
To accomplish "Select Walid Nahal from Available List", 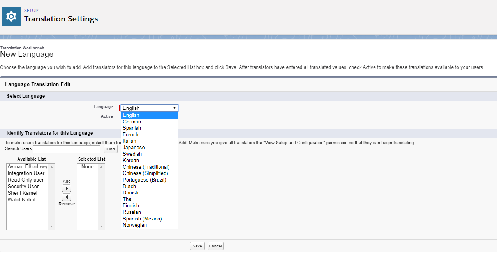I will (21, 199).
